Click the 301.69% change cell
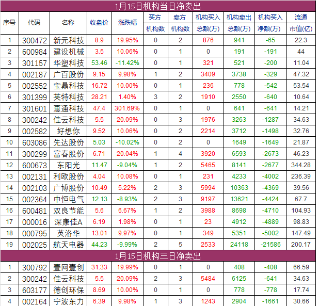319x306 pixels. pyautogui.click(x=127, y=108)
